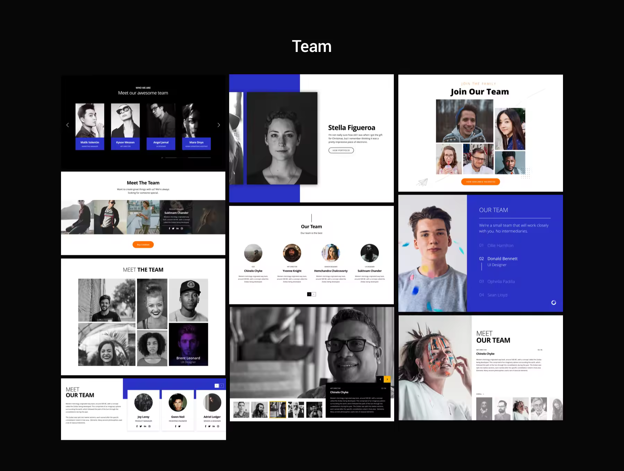624x471 pixels.
Task: Click Joy Leroy's Dribbble icon
Action: click(x=149, y=426)
